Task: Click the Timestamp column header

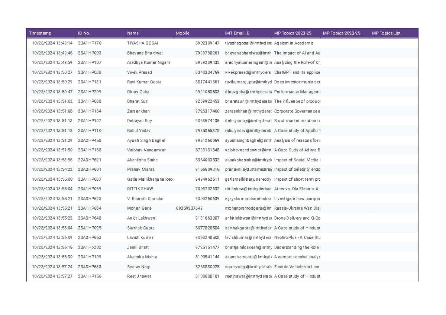Action: [x=40, y=33]
